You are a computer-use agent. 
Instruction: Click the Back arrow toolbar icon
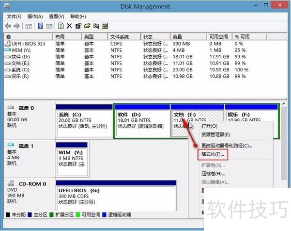tap(8, 26)
